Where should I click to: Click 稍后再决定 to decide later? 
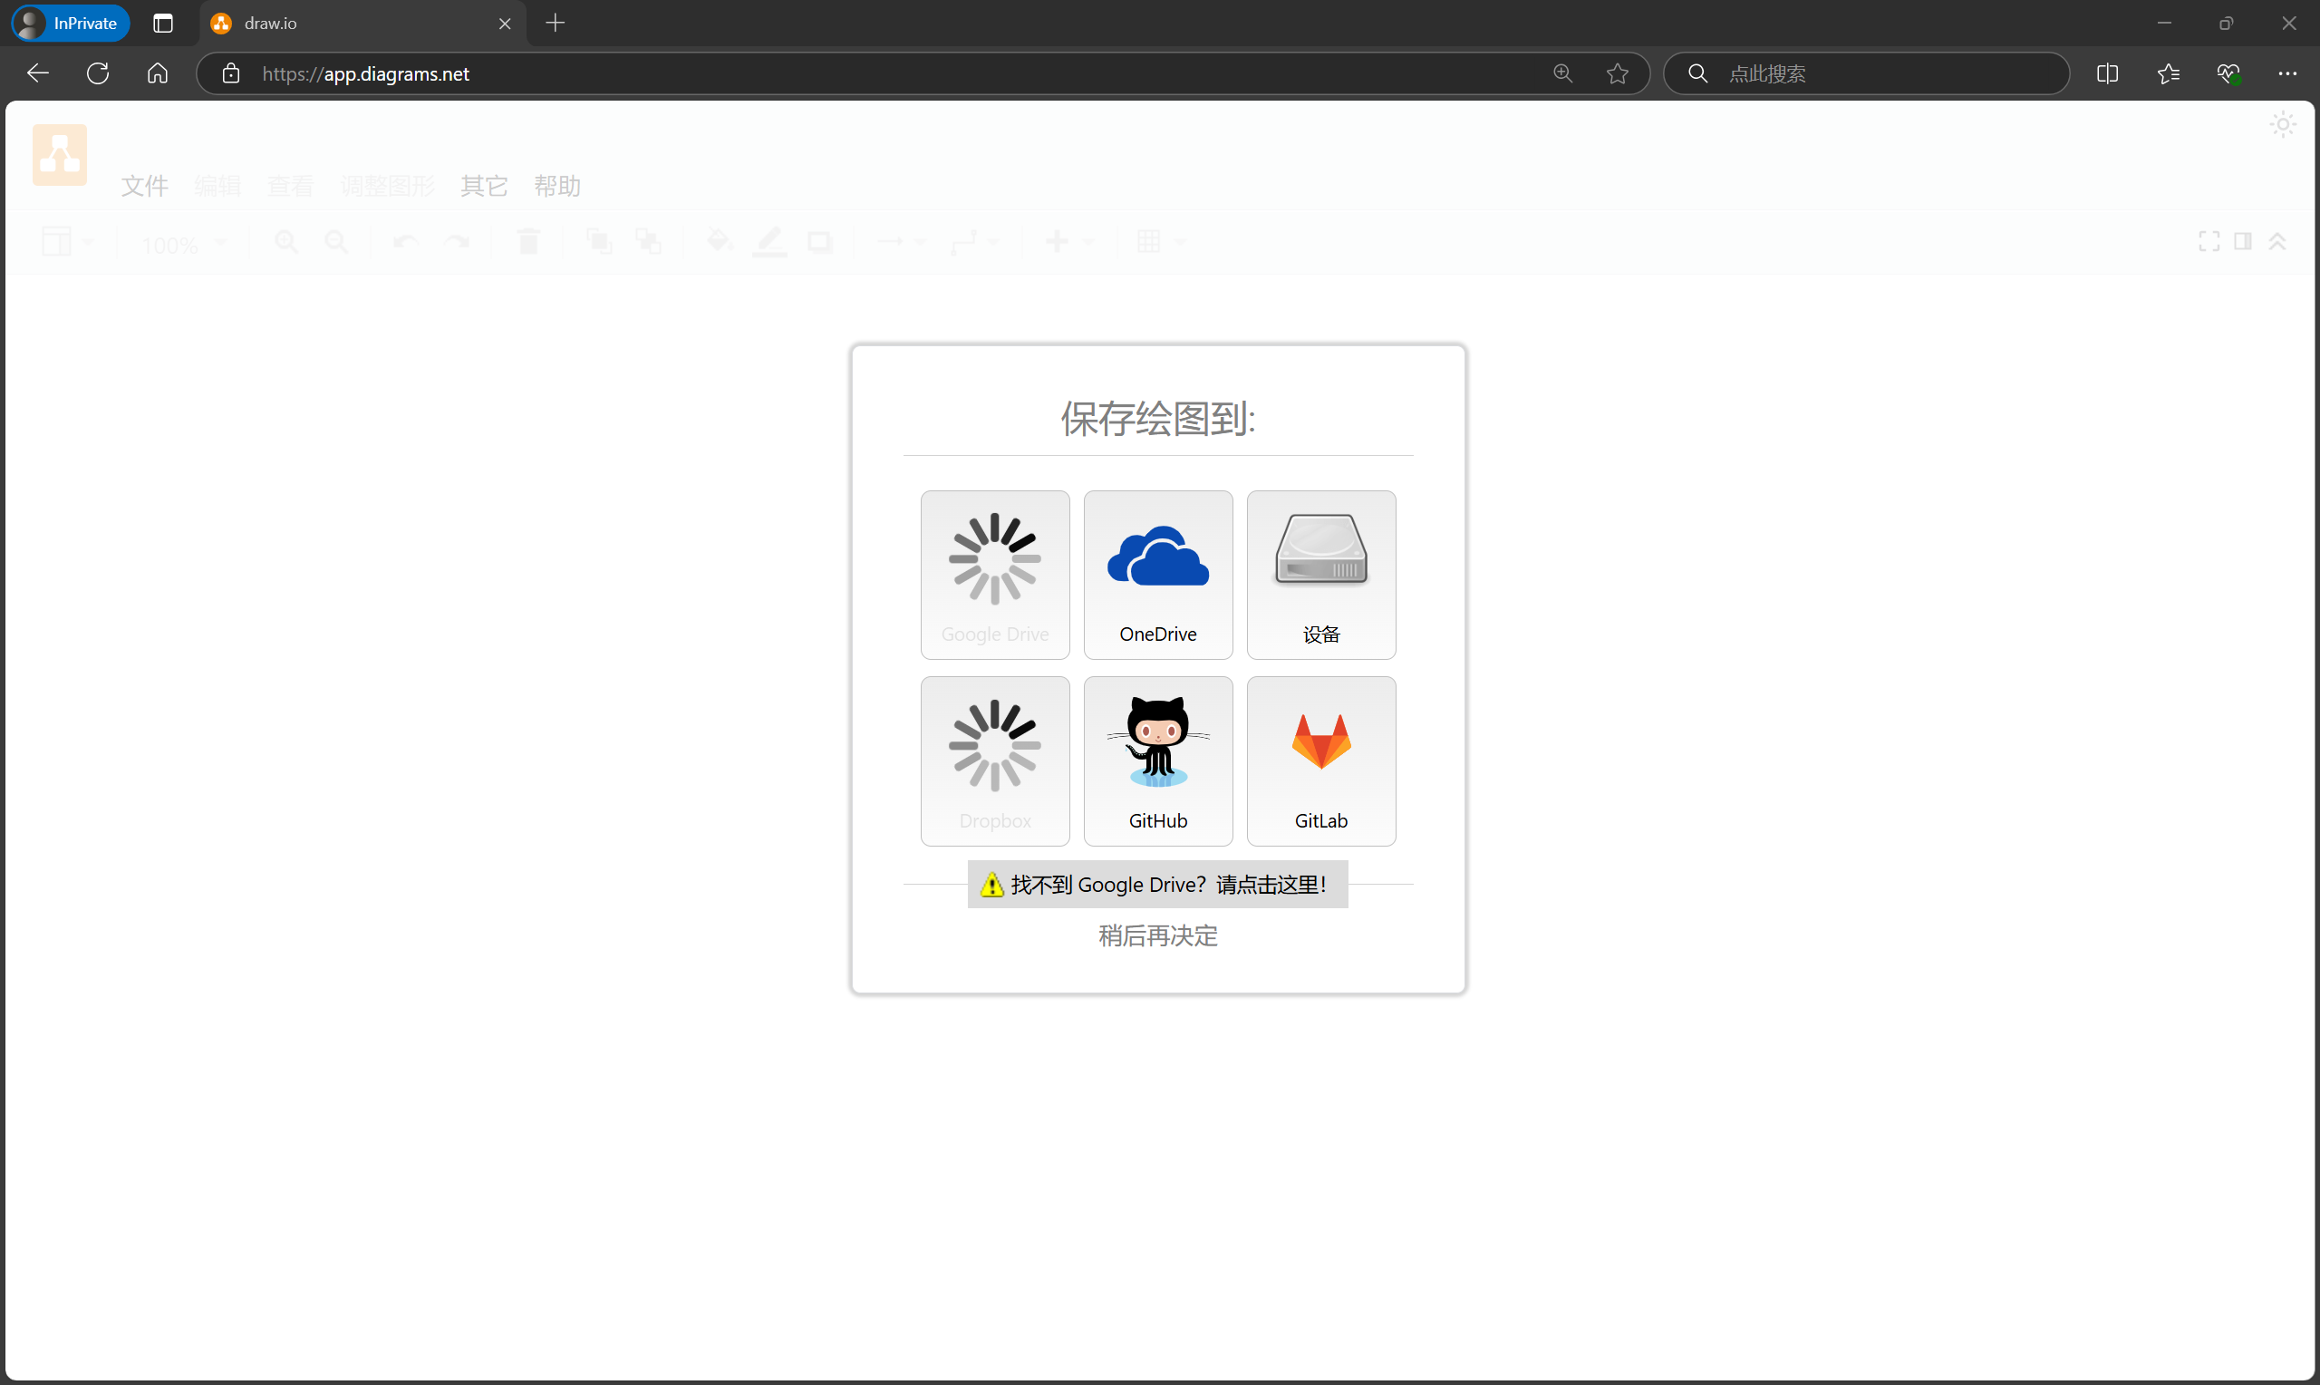[x=1157, y=935]
